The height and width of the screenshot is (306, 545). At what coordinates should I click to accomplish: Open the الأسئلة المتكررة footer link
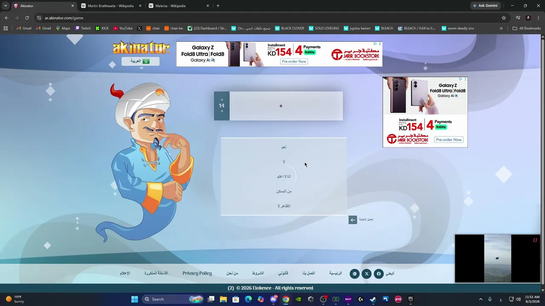point(156,273)
